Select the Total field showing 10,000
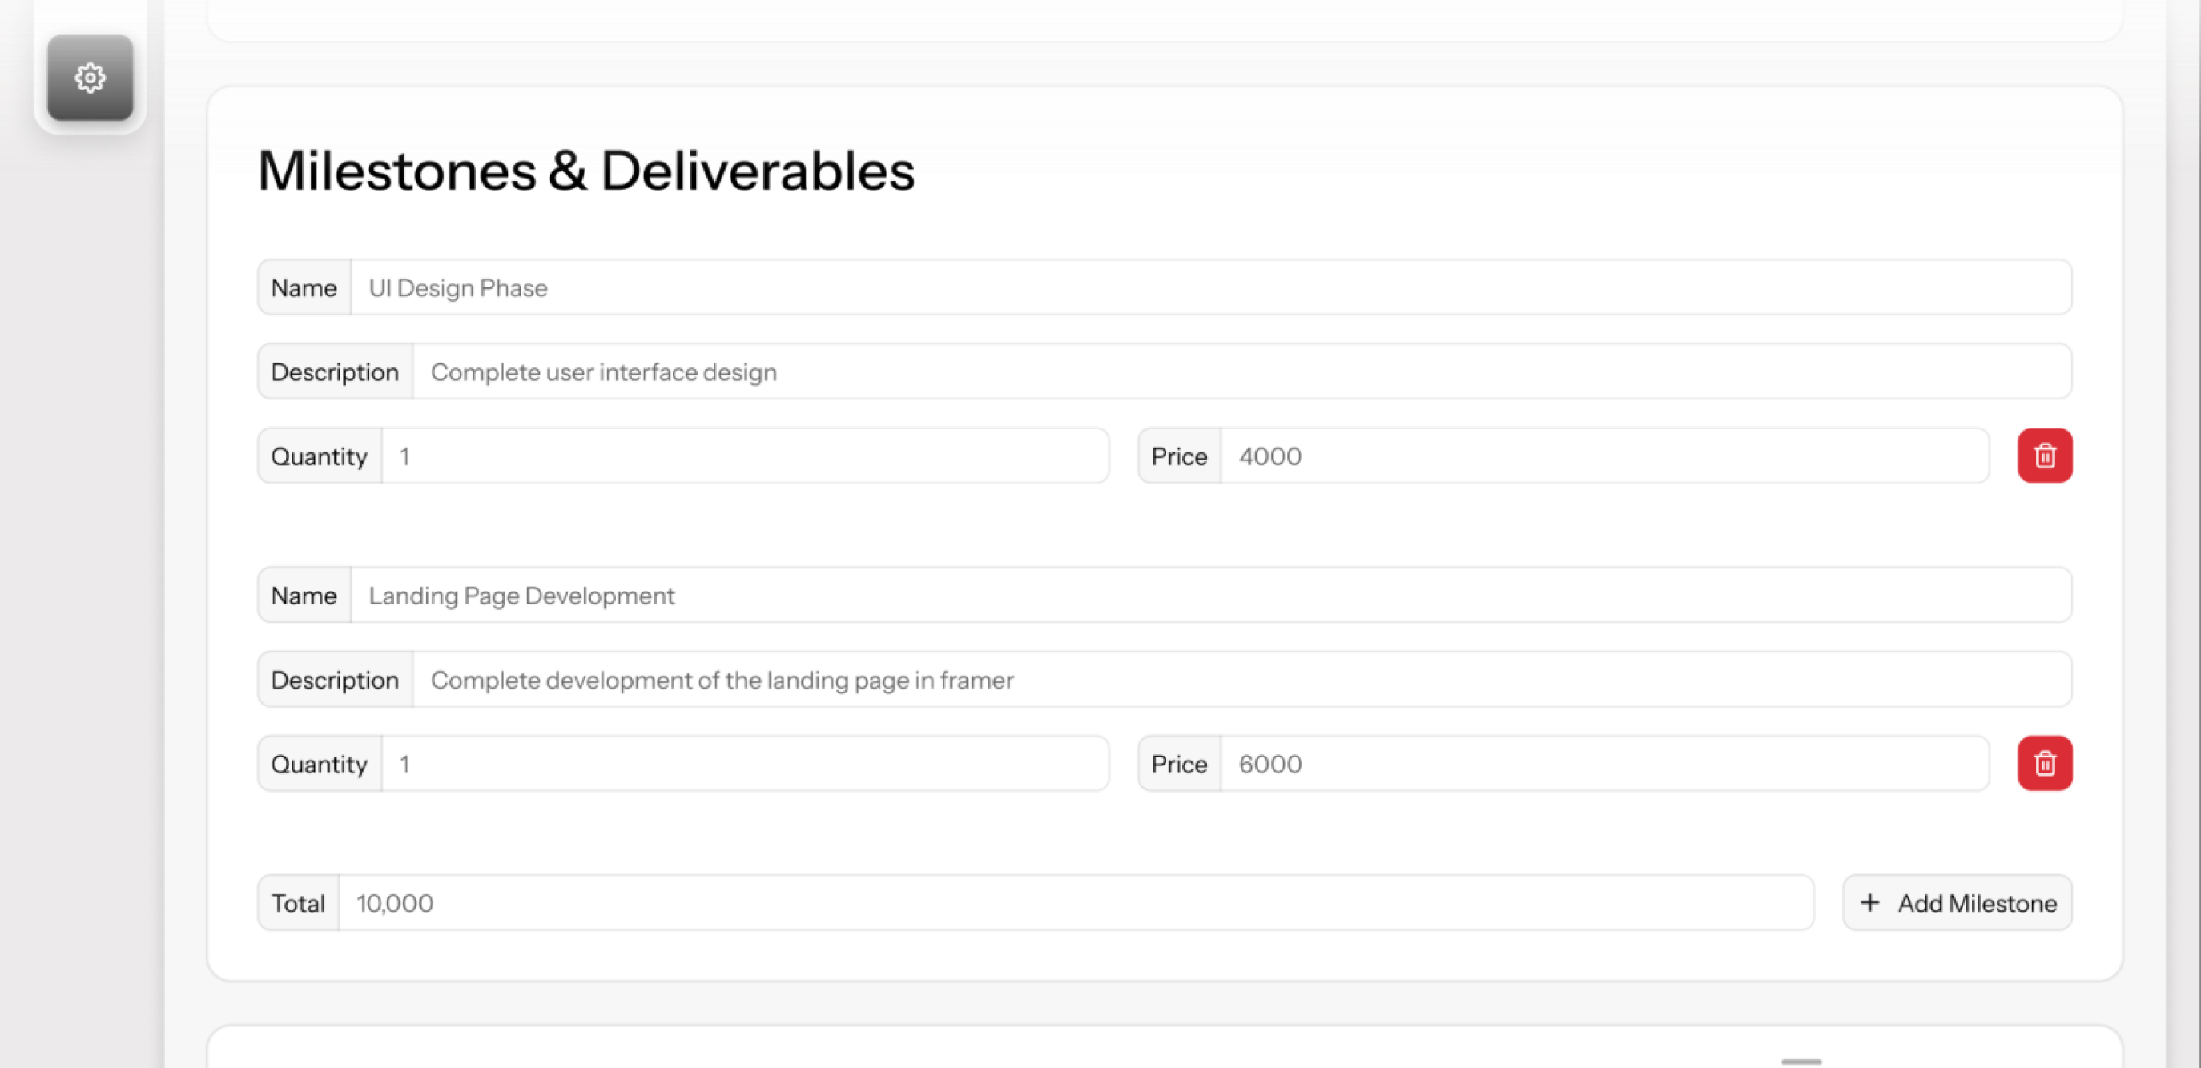This screenshot has height=1068, width=2201. [x=1076, y=902]
